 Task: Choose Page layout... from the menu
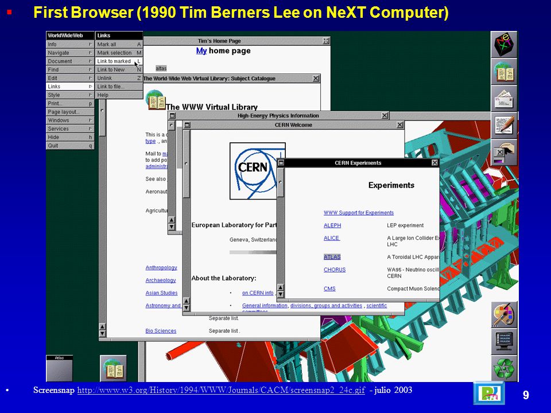70,112
